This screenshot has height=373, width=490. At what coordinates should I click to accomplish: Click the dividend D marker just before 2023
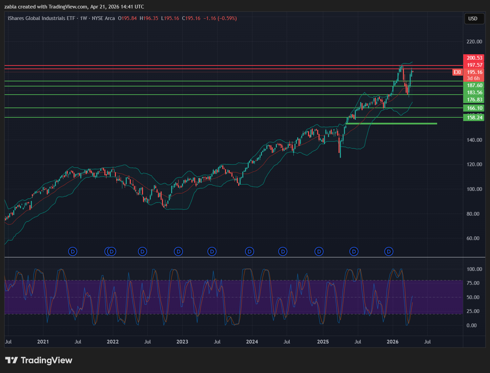click(178, 252)
